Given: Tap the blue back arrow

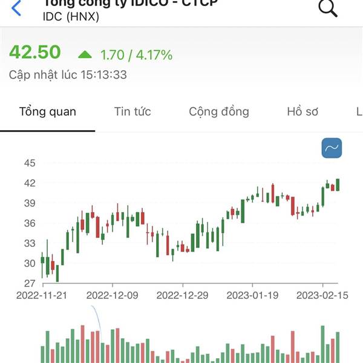Looking at the screenshot, I should click(16, 8).
